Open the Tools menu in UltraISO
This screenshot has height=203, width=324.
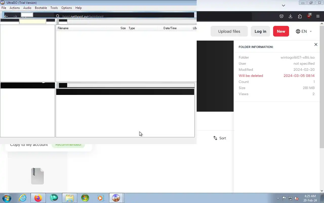pos(54,8)
